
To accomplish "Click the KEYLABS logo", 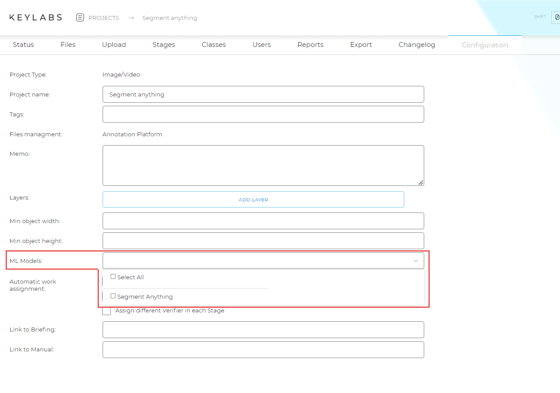I will click(36, 18).
